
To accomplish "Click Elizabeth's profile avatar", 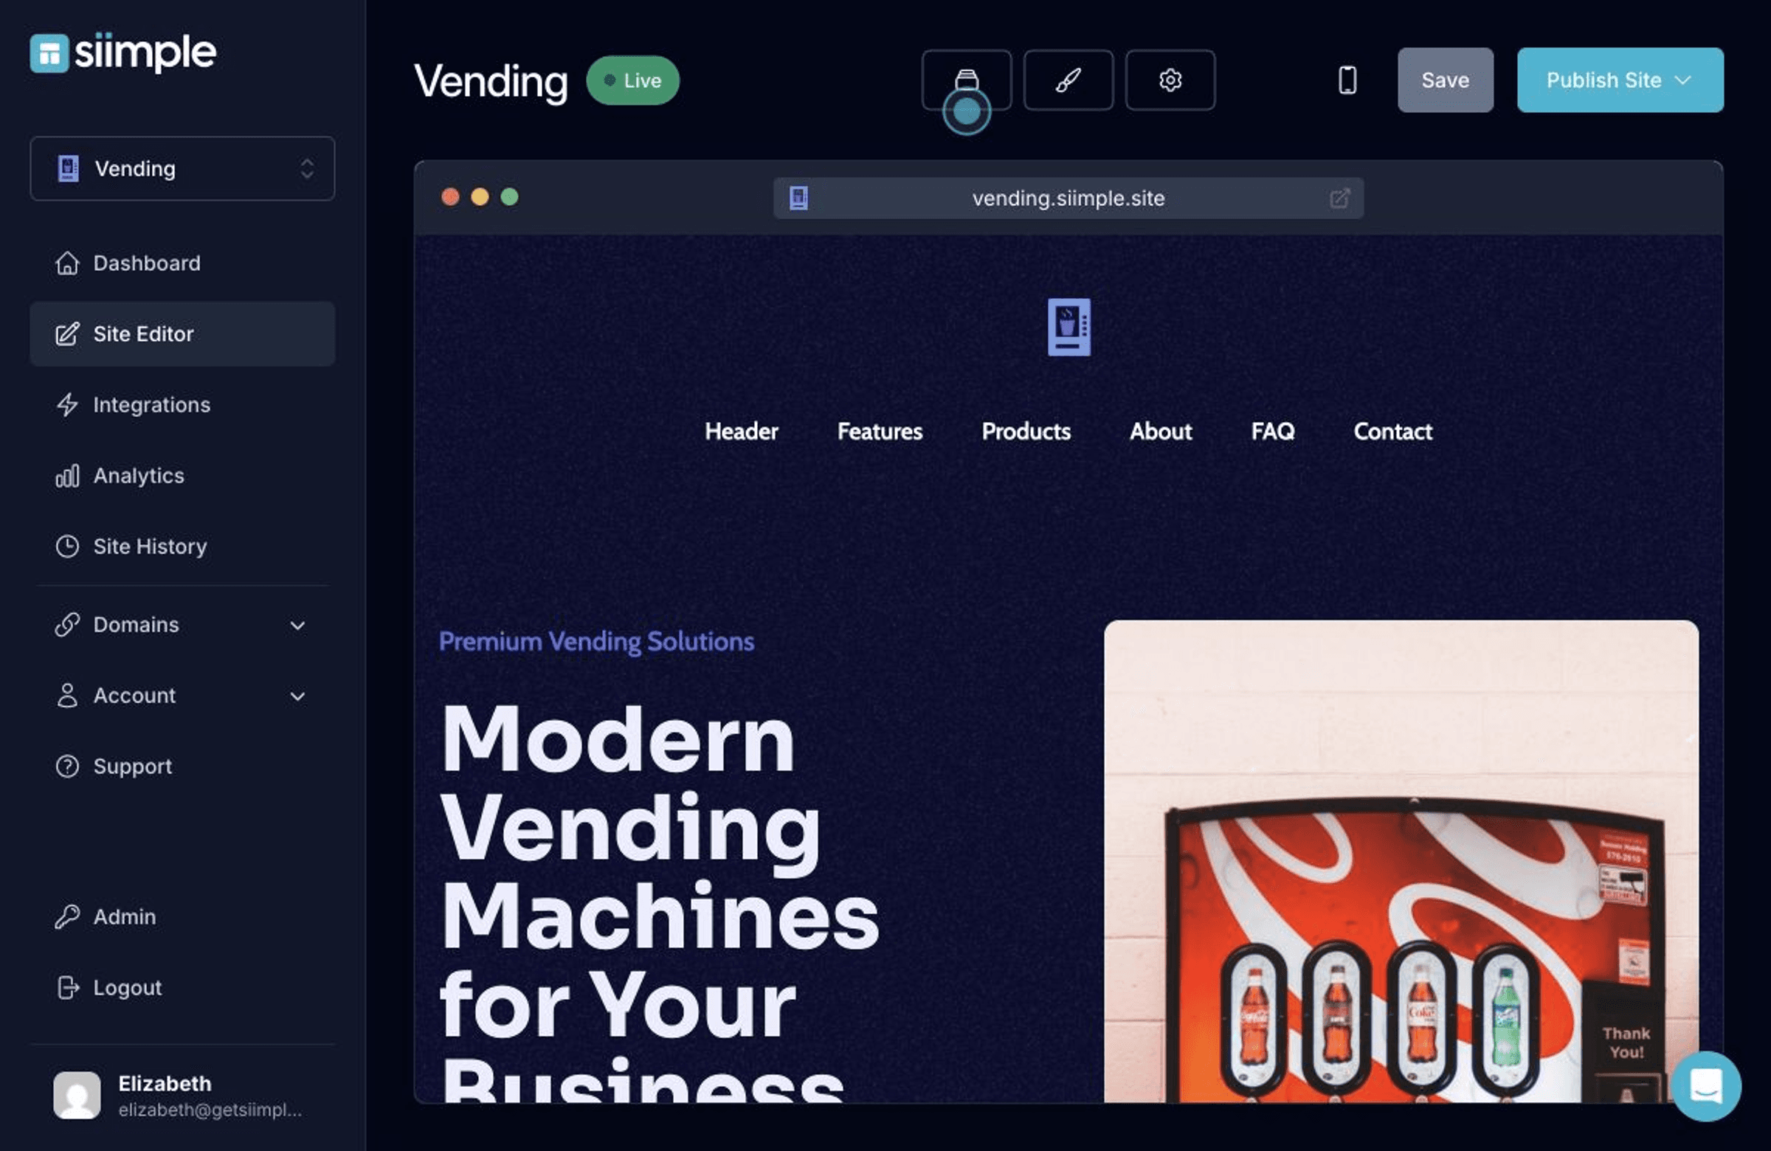I will click(77, 1095).
